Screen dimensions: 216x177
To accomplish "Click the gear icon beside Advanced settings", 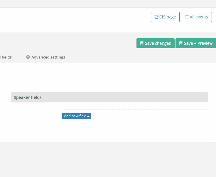I will [28, 57].
